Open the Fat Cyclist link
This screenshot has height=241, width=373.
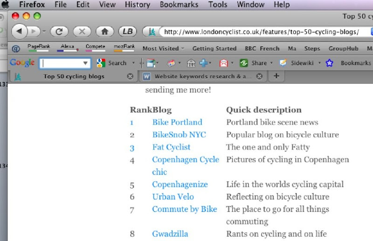click(171, 147)
